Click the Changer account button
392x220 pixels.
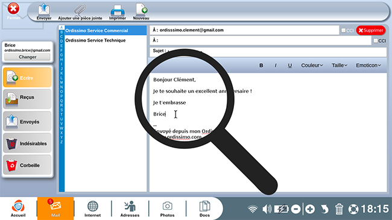(27, 57)
